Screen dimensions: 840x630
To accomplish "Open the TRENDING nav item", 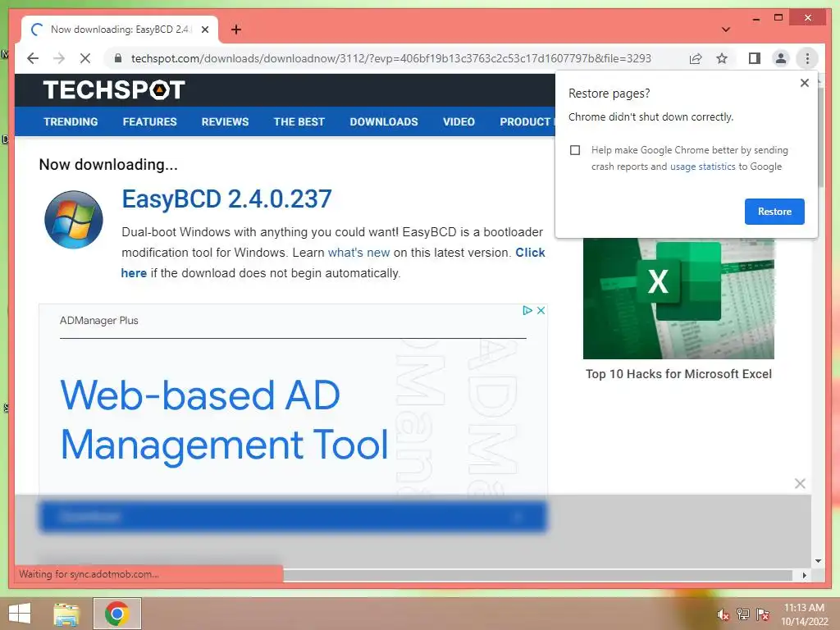I will coord(71,121).
